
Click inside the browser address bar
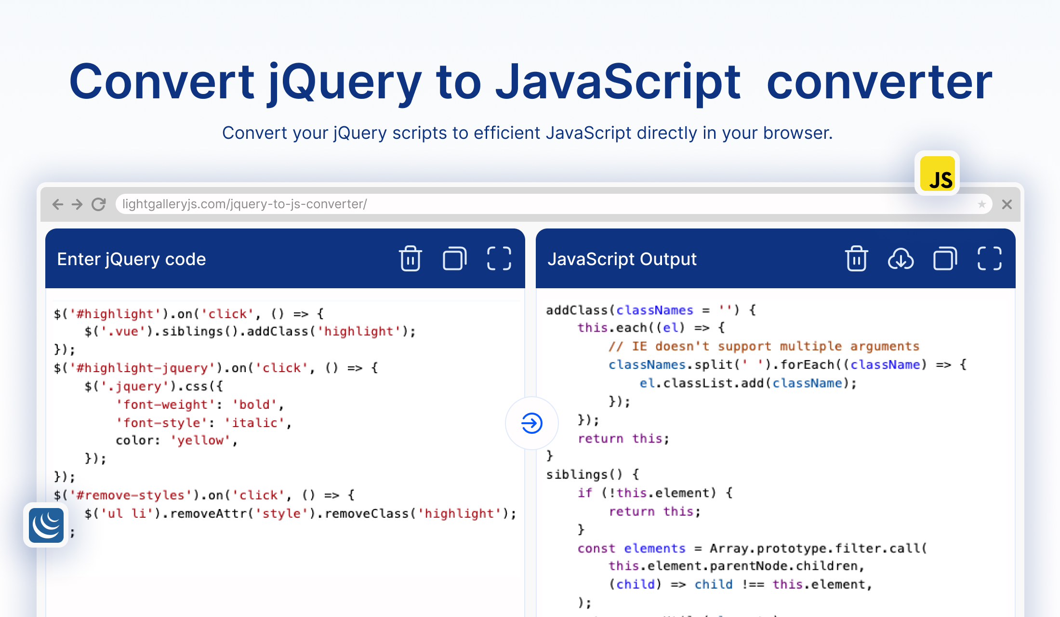pos(337,204)
